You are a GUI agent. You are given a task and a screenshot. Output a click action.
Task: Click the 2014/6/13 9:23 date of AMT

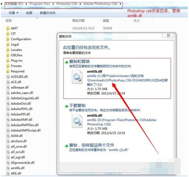point(83,28)
